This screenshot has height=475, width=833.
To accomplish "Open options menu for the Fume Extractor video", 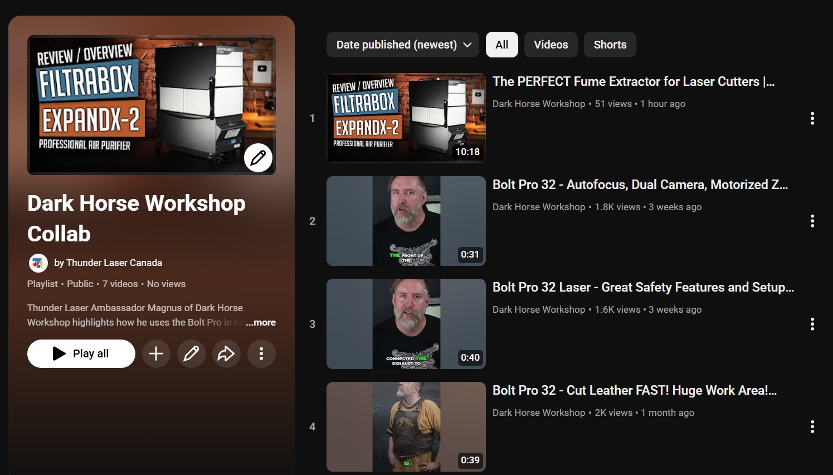I will pyautogui.click(x=812, y=118).
